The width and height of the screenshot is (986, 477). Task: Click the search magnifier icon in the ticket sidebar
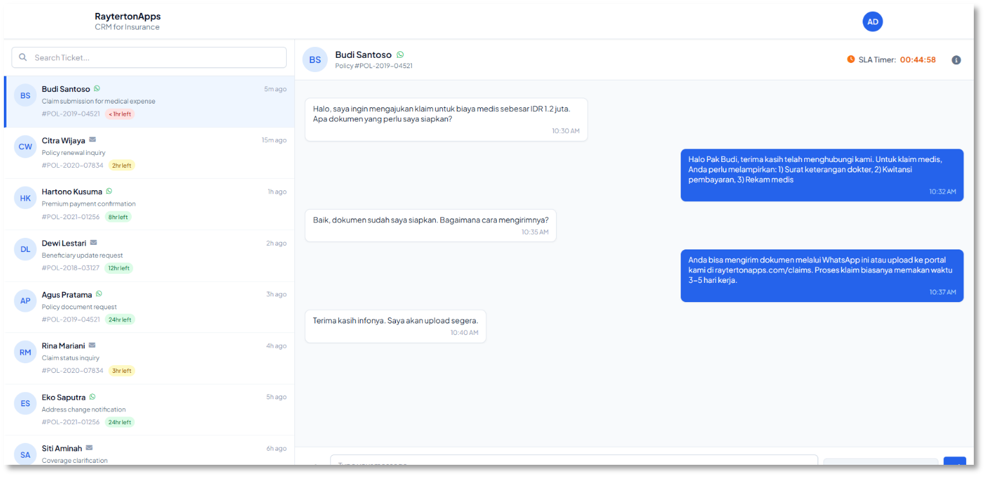click(22, 57)
